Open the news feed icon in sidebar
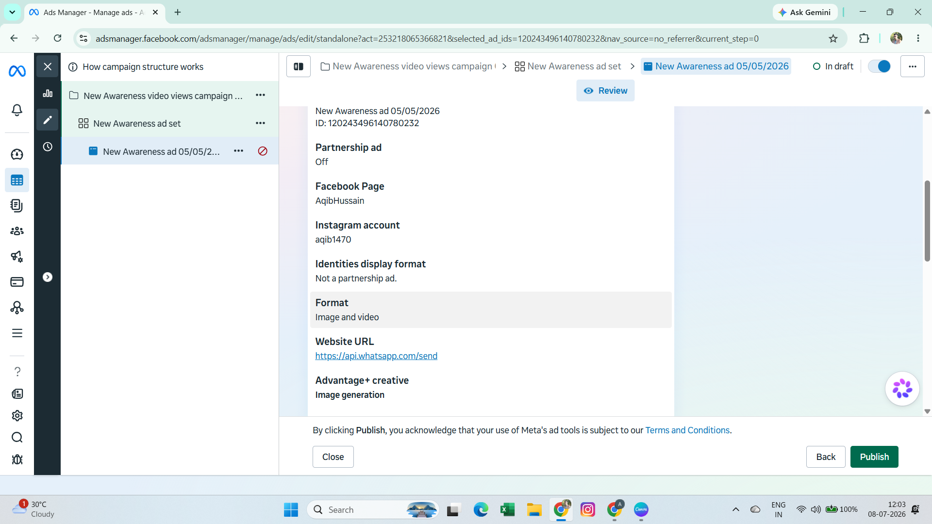 (x=17, y=394)
